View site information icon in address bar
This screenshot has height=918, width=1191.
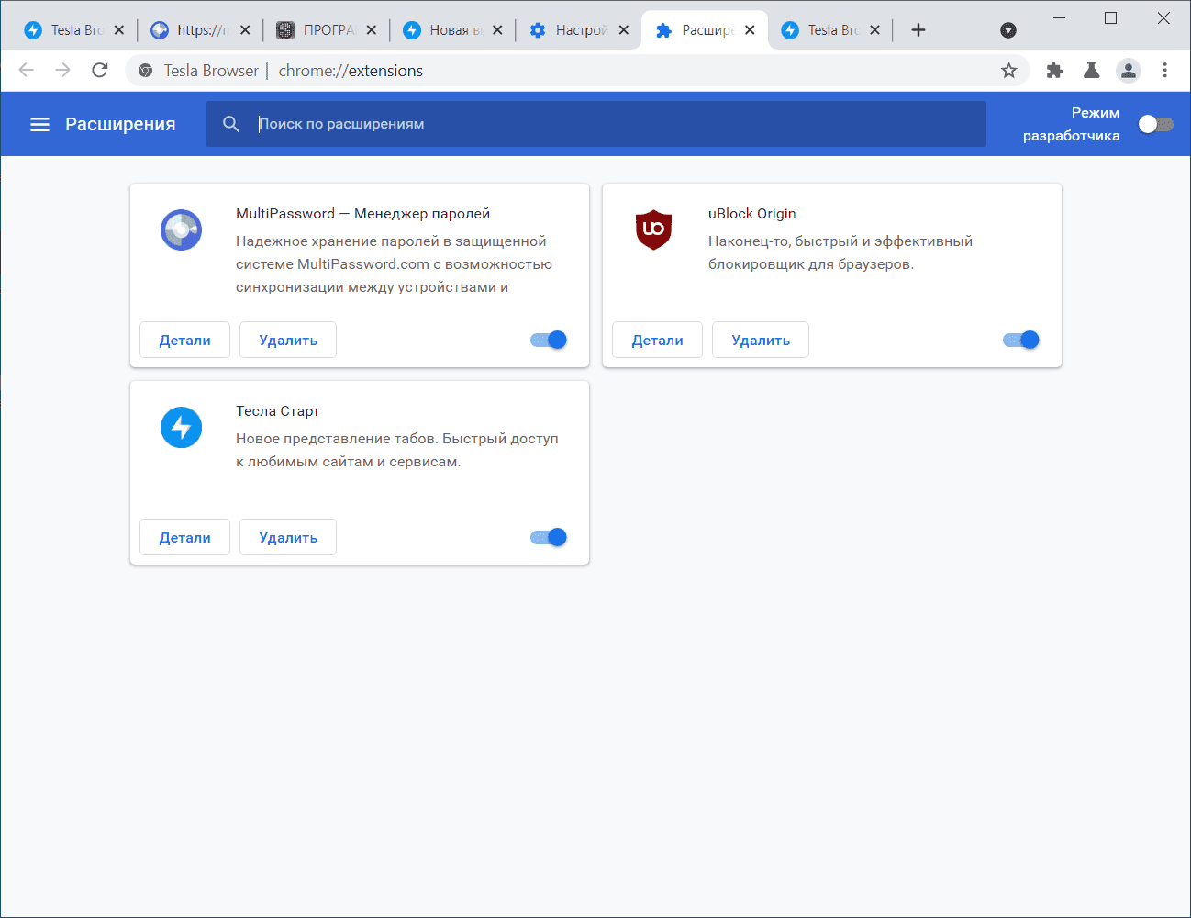pos(145,71)
